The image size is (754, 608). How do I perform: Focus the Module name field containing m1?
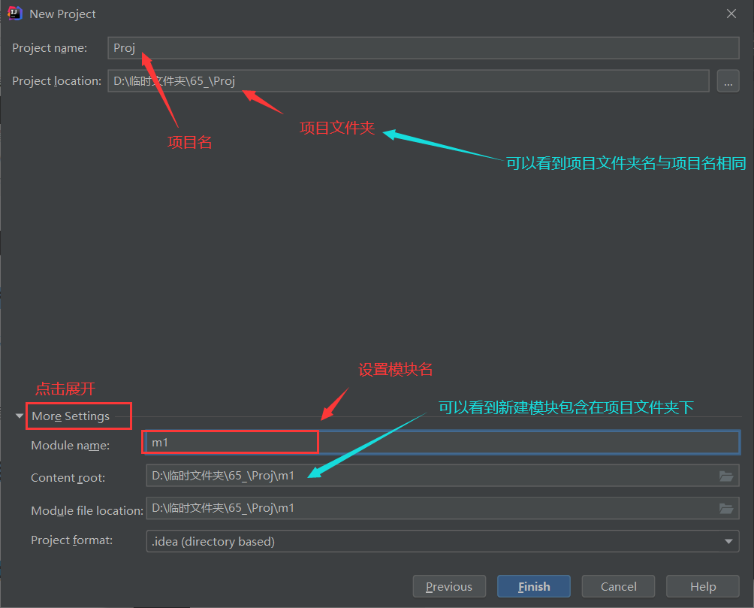tap(442, 443)
